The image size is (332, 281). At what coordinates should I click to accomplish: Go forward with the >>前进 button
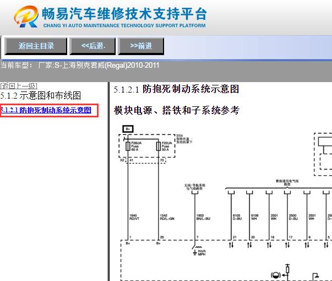(141, 46)
